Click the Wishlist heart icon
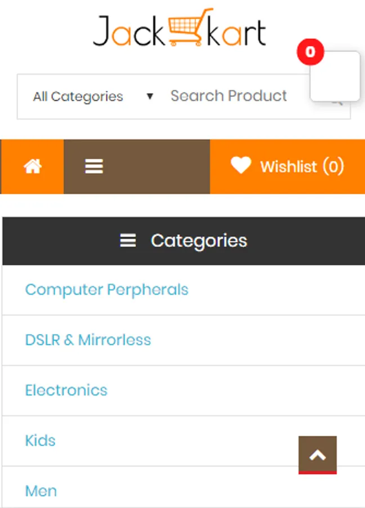Screen dimensions: 365x508 click(x=241, y=166)
